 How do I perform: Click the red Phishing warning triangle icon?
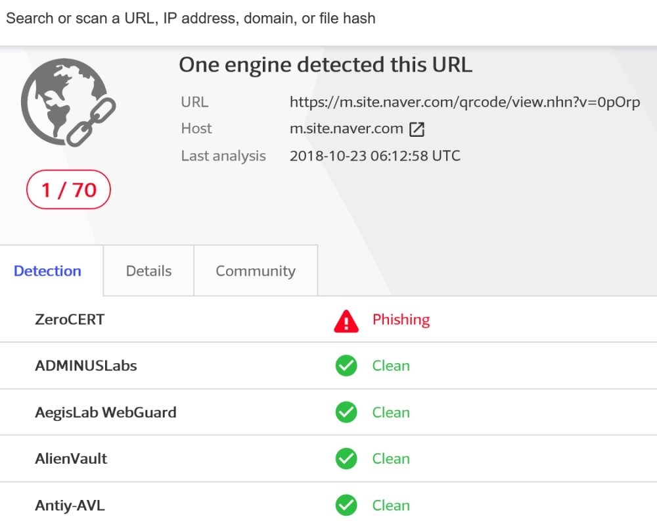346,321
